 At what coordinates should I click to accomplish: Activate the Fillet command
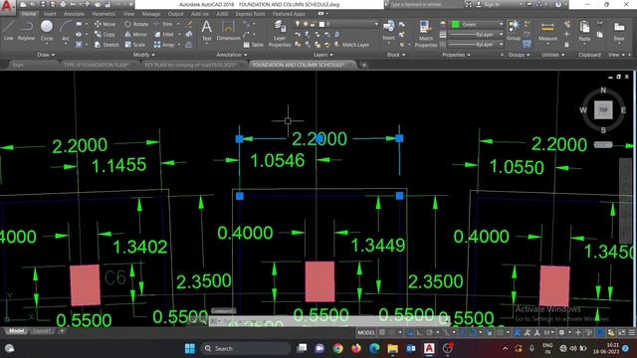[164, 35]
